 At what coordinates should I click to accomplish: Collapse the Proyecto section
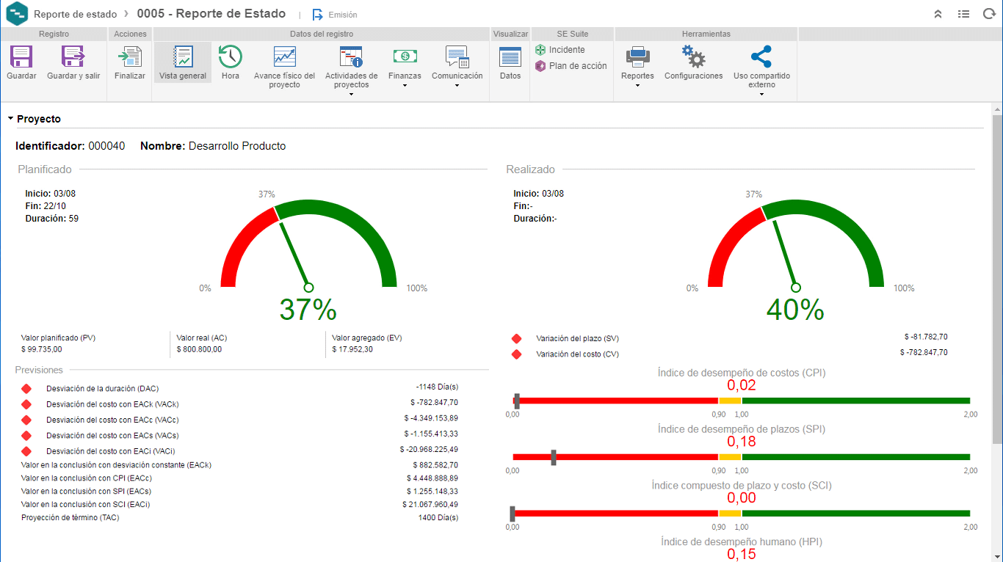pyautogui.click(x=11, y=118)
